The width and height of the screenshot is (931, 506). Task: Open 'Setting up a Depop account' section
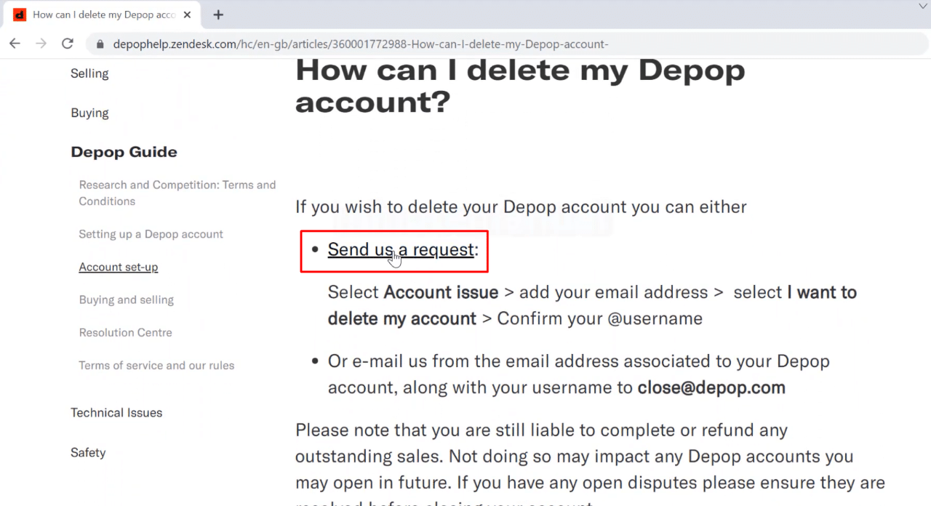coord(151,234)
